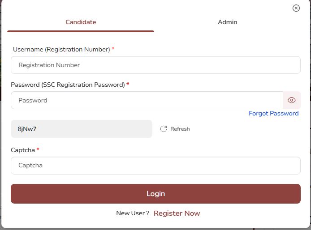
Task: Click the 8jNw7 captcha code box
Action: coord(82,129)
